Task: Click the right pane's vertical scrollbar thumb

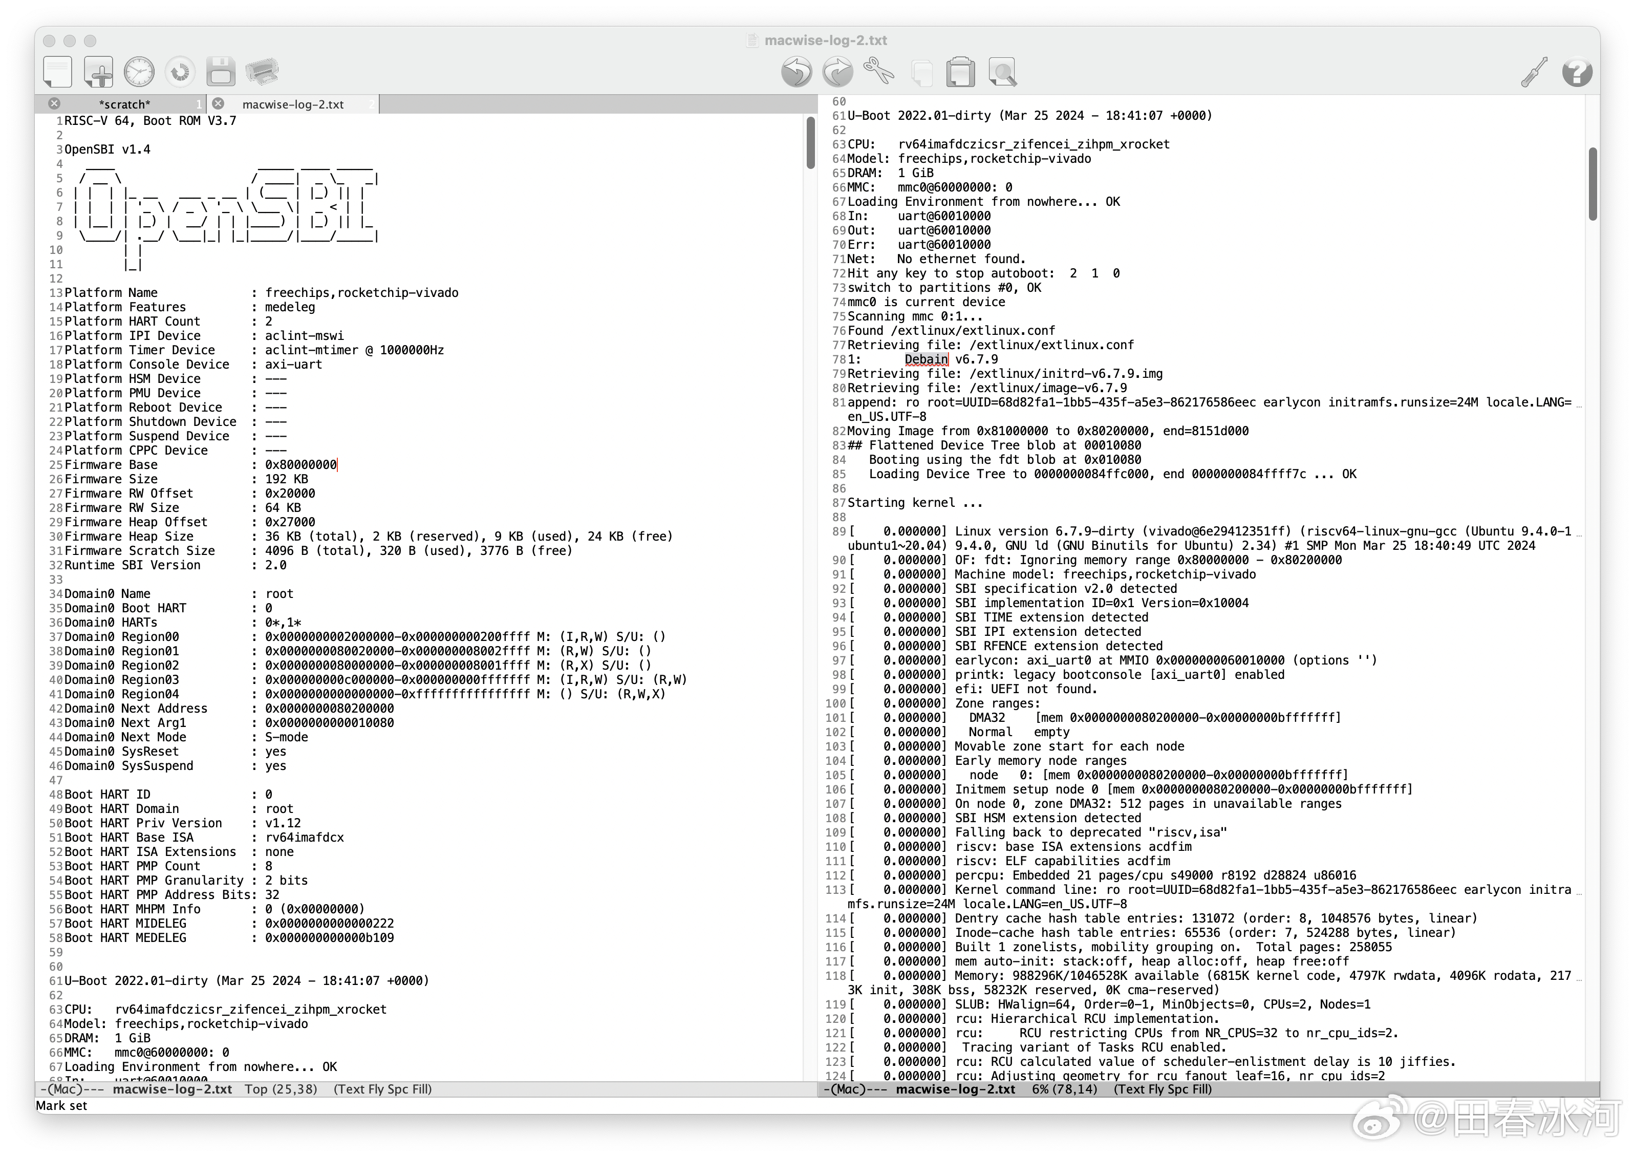Action: [x=1593, y=184]
